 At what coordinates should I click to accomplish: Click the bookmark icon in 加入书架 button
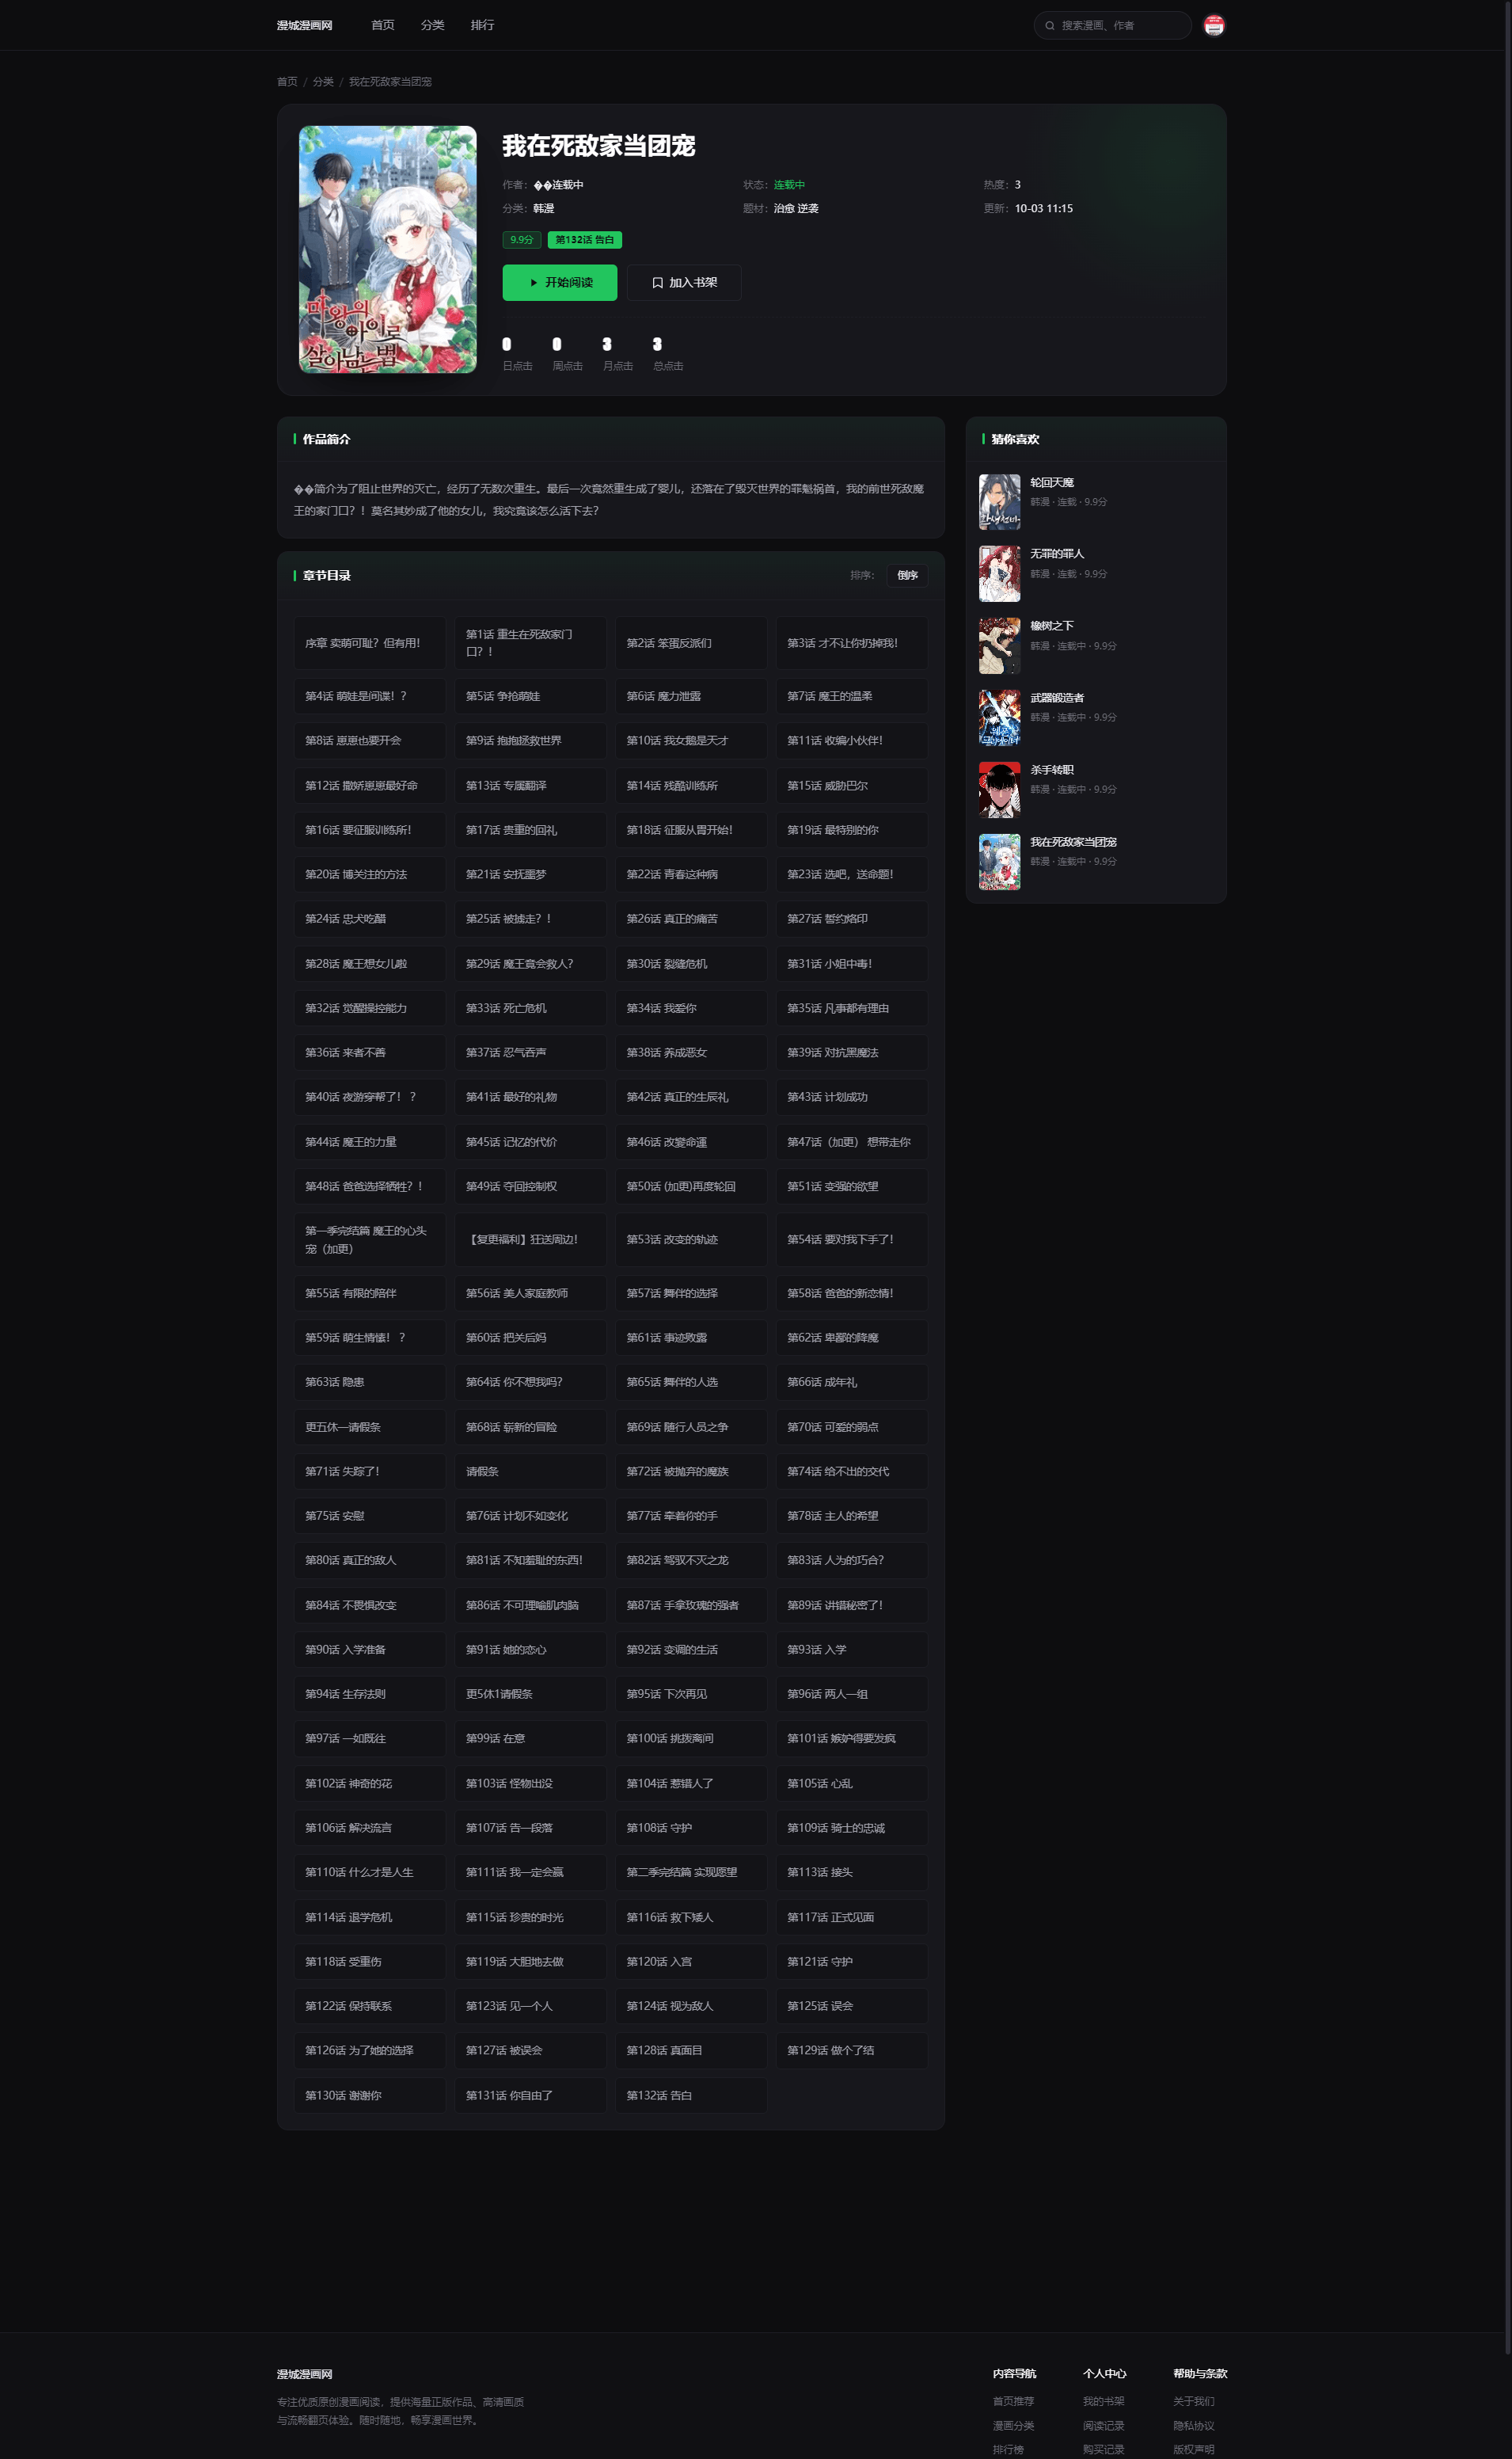coord(657,283)
